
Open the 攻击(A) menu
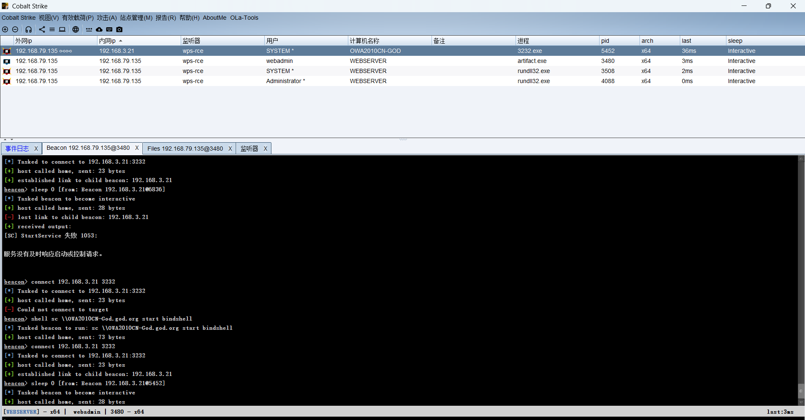click(107, 18)
